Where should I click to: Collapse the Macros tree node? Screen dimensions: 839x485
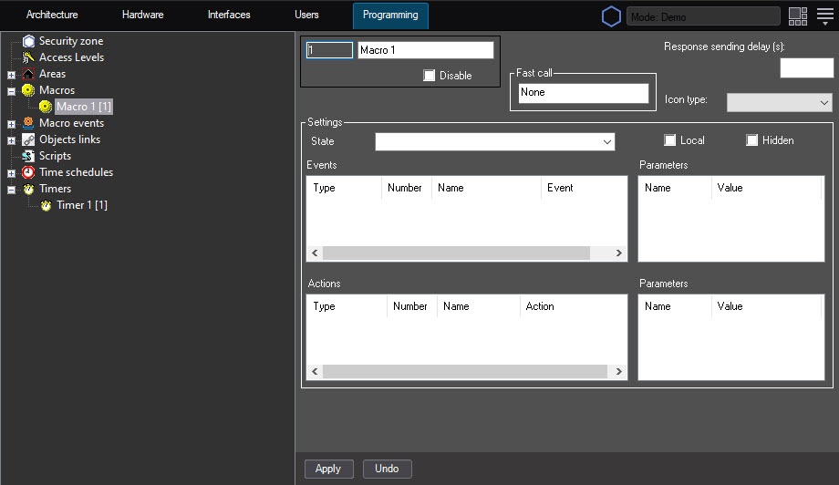pos(11,91)
